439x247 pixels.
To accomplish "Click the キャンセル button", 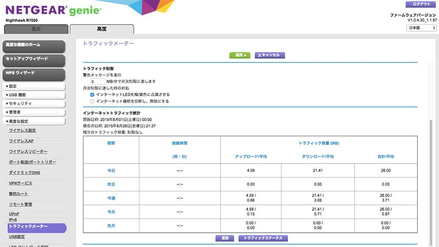I will point(269,55).
